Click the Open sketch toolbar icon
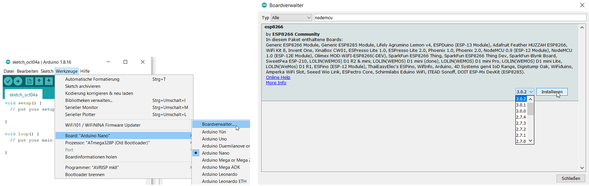This screenshot has height=186, width=589. tap(39, 81)
